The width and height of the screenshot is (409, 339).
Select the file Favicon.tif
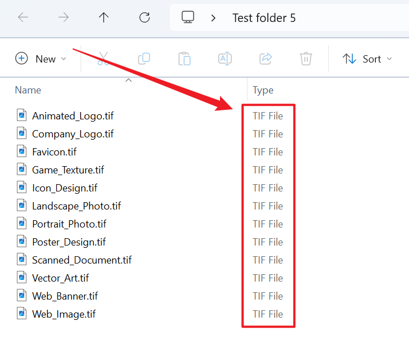tap(54, 151)
